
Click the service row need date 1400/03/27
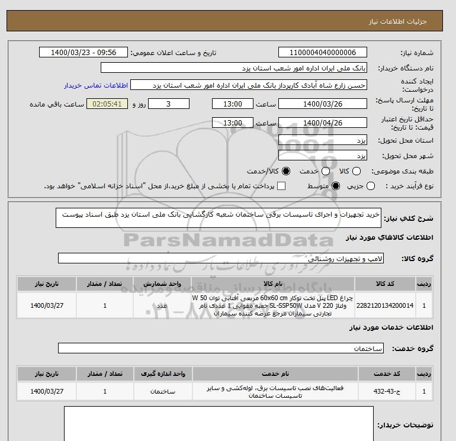(47, 392)
